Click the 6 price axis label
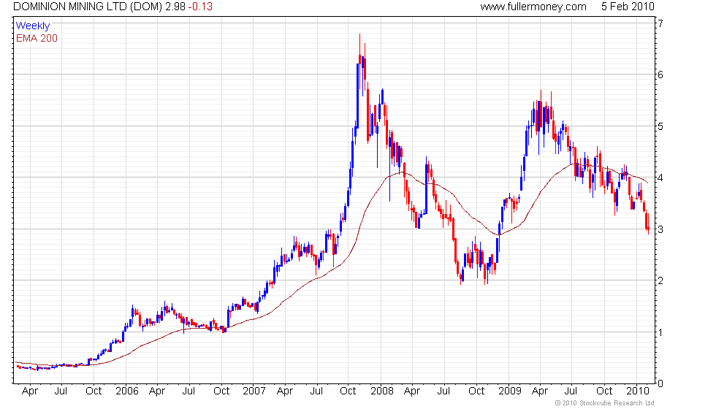This screenshot has height=409, width=716. [x=660, y=74]
